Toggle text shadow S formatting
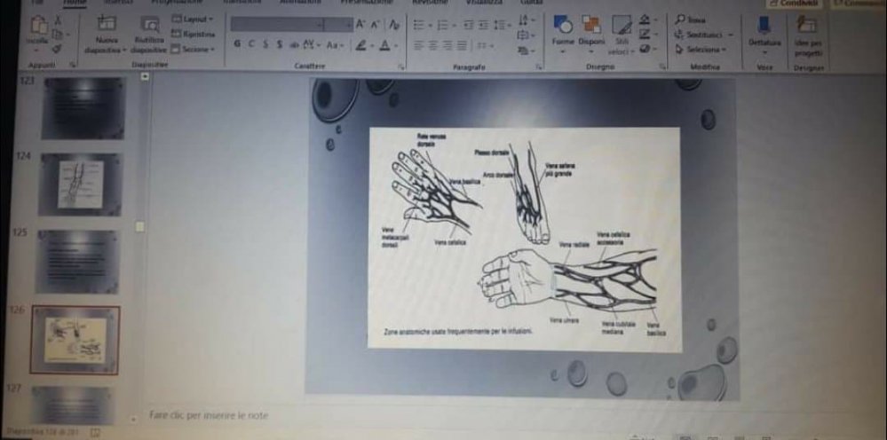Screen dimensions: 887x440 pyautogui.click(x=280, y=44)
